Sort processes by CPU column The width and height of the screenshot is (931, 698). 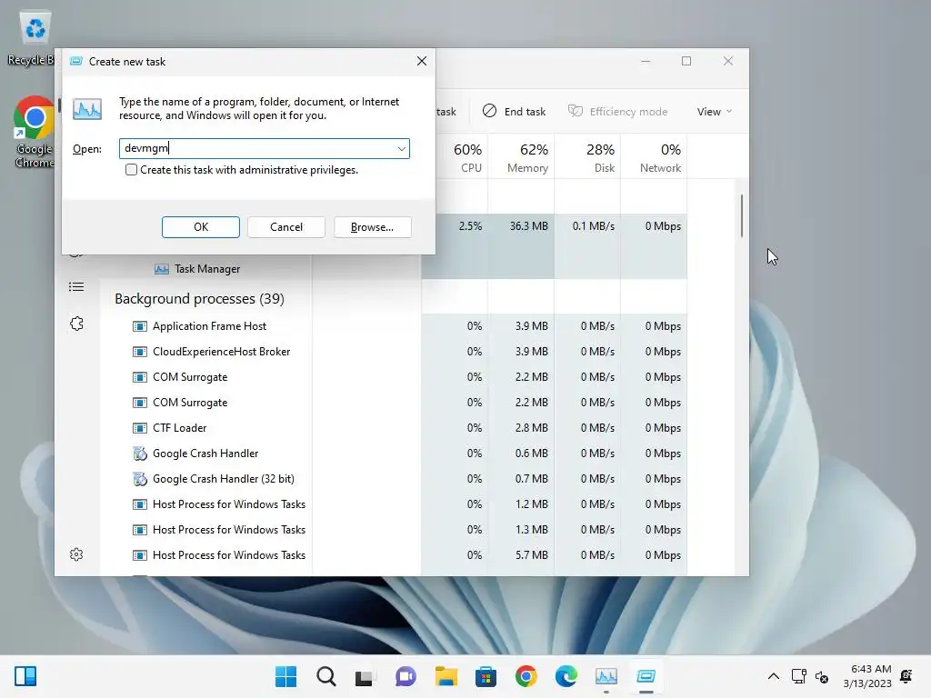[x=467, y=157]
